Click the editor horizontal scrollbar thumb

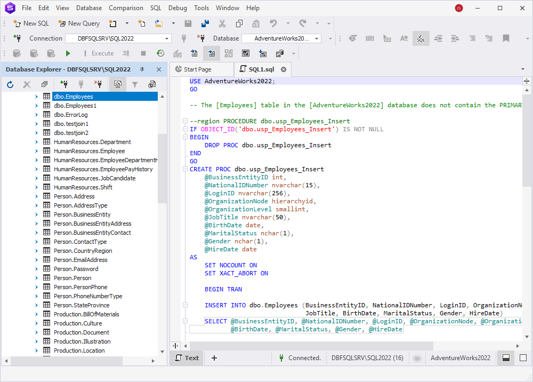click(x=311, y=346)
